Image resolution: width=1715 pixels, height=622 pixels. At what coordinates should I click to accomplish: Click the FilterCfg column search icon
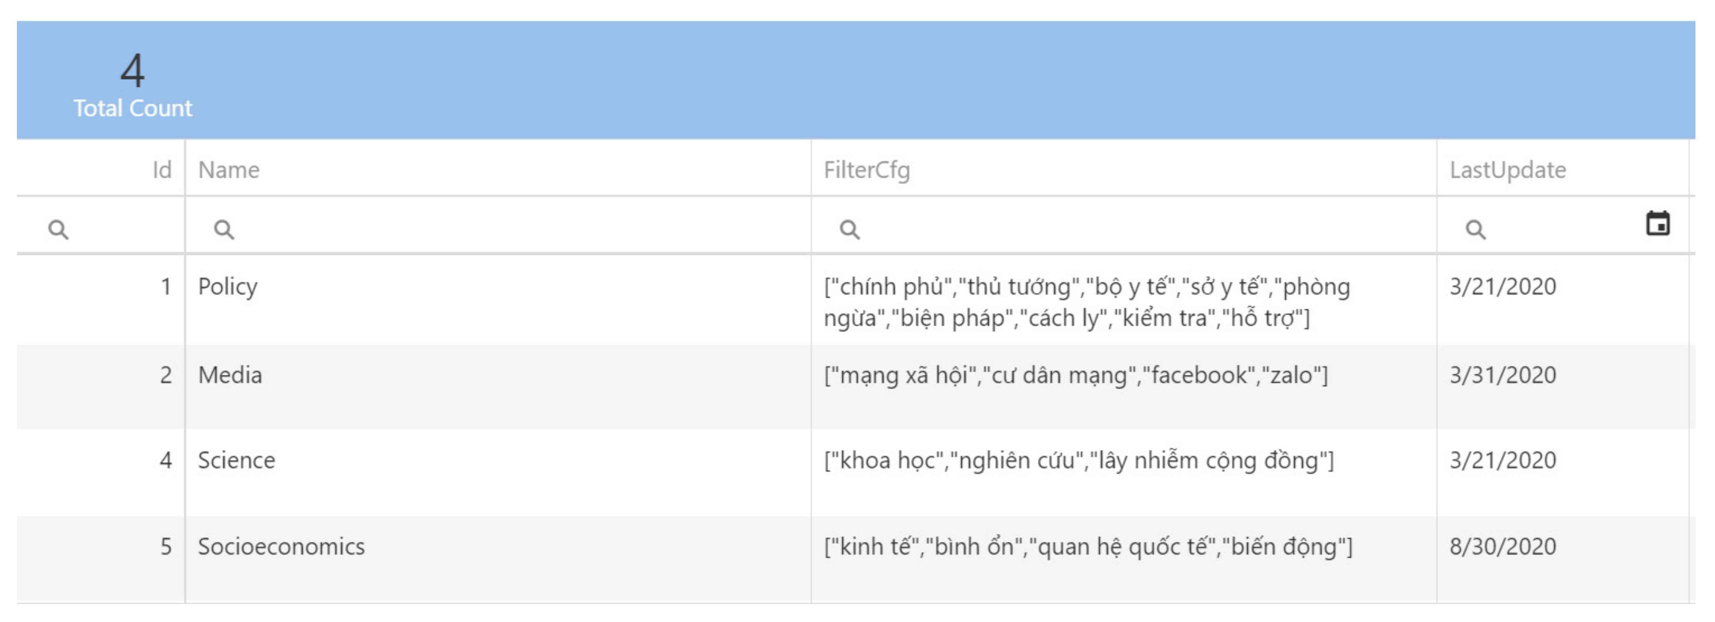[x=849, y=230]
